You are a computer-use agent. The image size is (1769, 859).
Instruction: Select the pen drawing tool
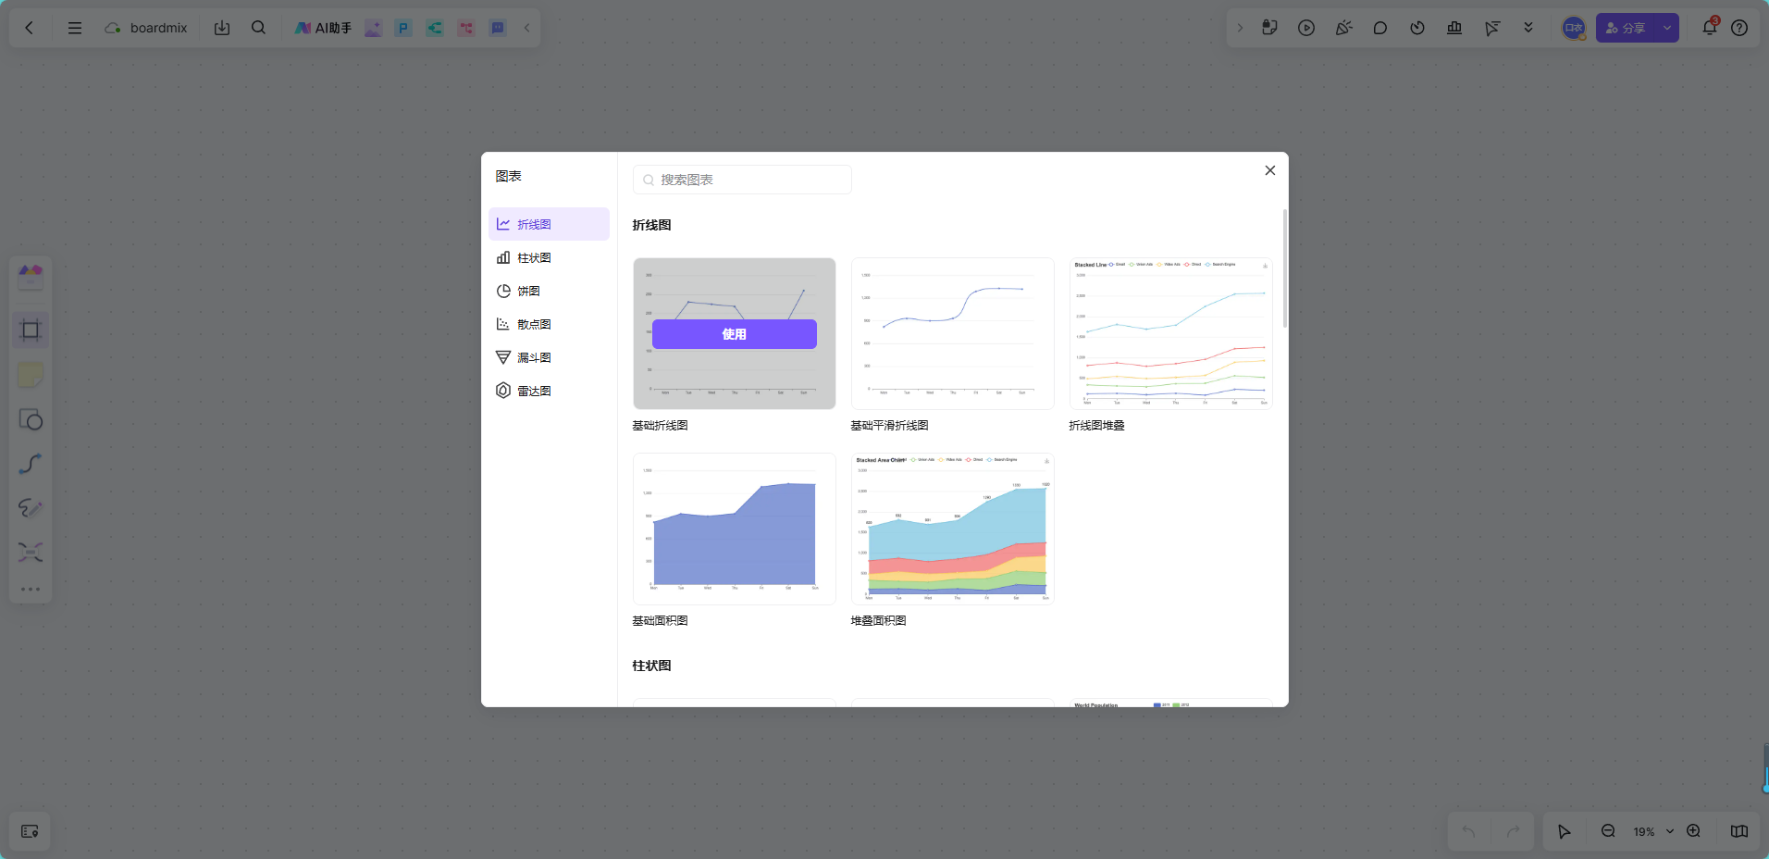pyautogui.click(x=31, y=508)
